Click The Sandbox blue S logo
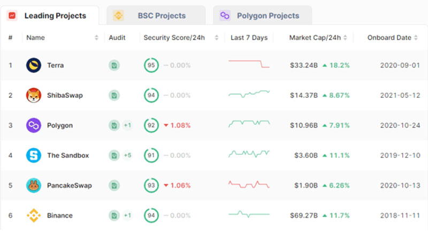428x238 pixels. (x=34, y=155)
